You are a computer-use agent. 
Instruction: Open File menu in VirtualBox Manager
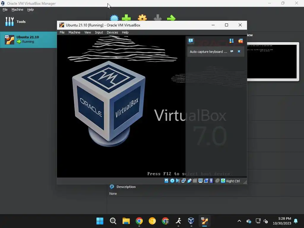click(x=5, y=9)
